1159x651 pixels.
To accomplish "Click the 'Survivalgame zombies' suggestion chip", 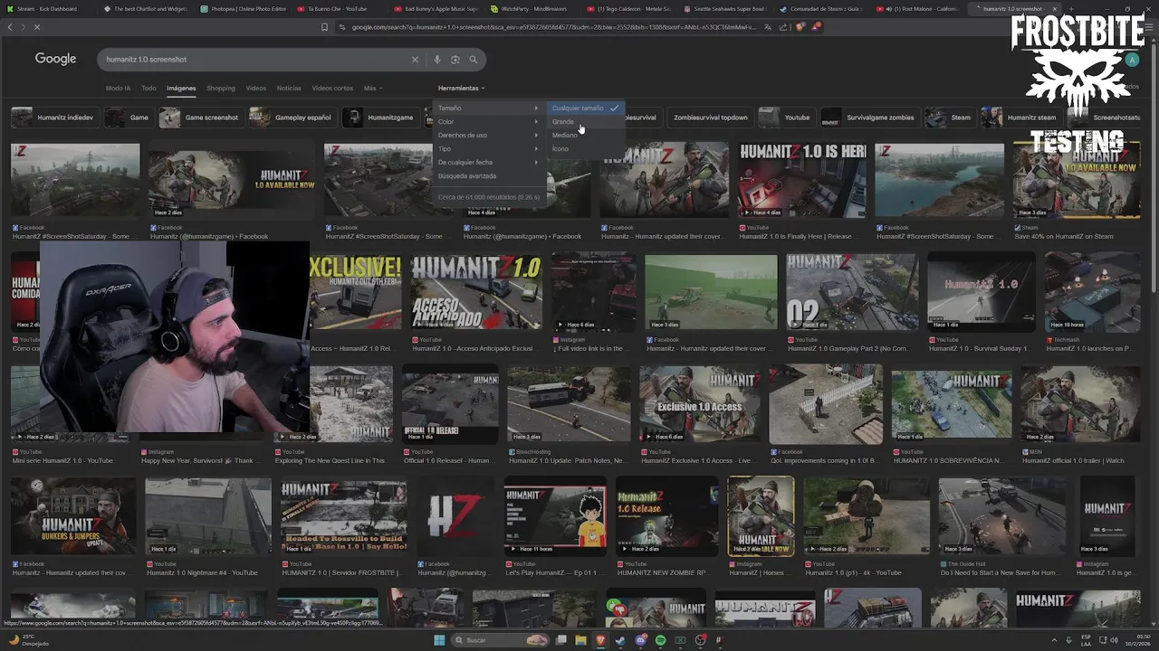I will (x=869, y=118).
